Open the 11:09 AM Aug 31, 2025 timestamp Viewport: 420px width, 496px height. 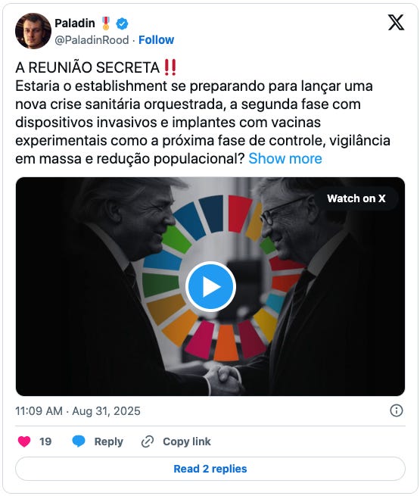click(x=78, y=411)
